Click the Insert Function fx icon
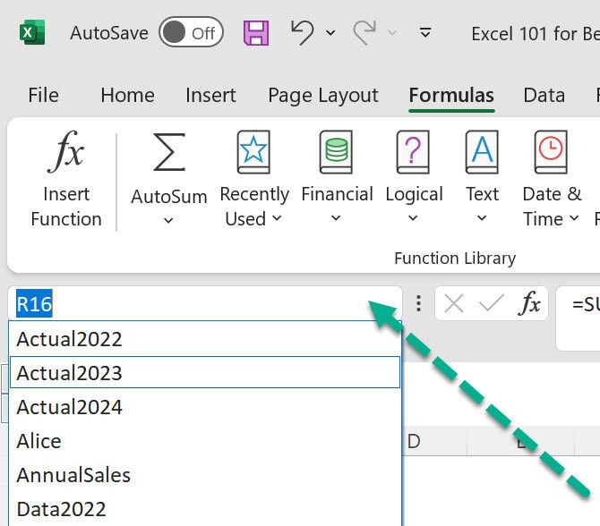Image resolution: width=600 pixels, height=526 pixels. [x=65, y=154]
